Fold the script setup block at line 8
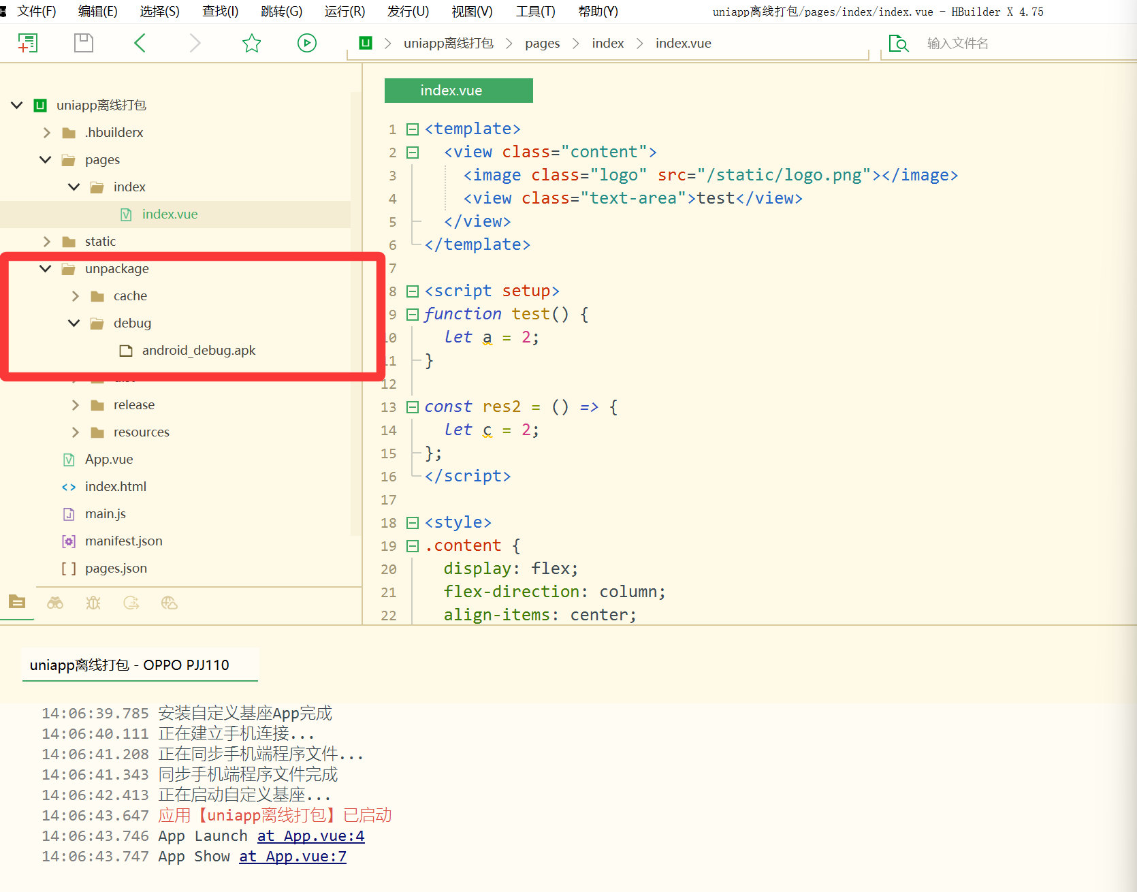 [x=413, y=291]
